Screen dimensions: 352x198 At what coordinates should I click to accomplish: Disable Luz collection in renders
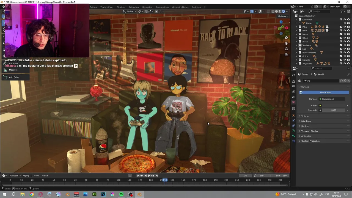click(348, 49)
